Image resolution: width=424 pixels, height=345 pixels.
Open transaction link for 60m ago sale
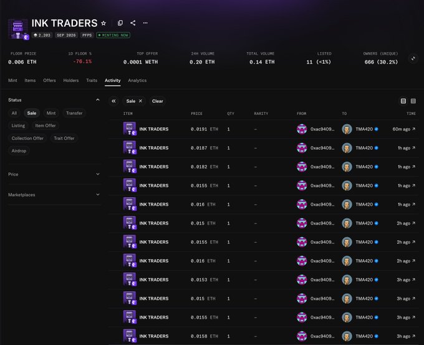[414, 129]
